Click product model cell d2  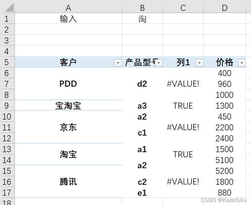point(142,84)
